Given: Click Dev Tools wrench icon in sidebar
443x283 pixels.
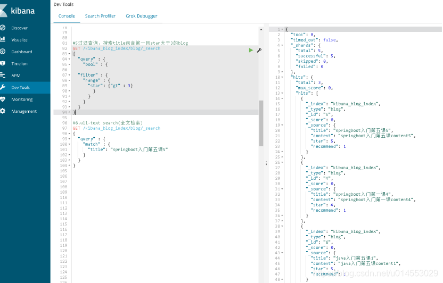Looking at the screenshot, I should click(3, 87).
